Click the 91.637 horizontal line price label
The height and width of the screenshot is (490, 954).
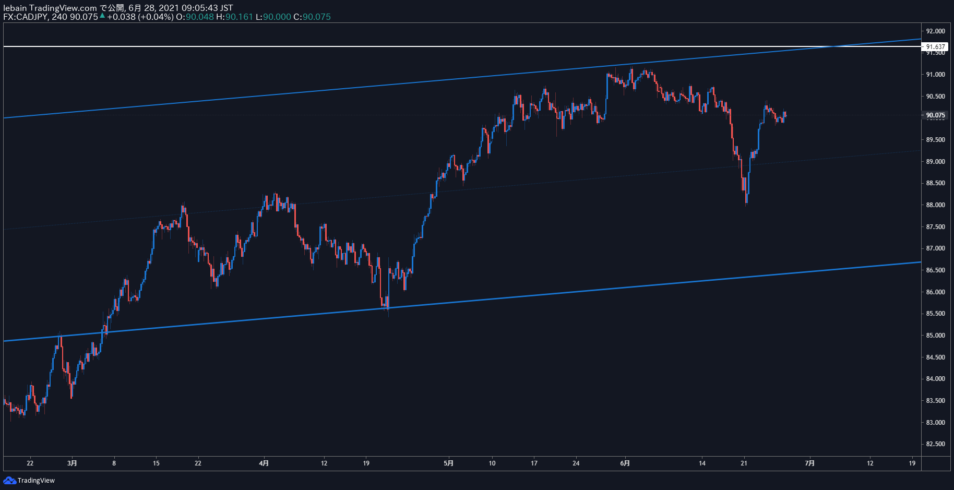(x=935, y=47)
